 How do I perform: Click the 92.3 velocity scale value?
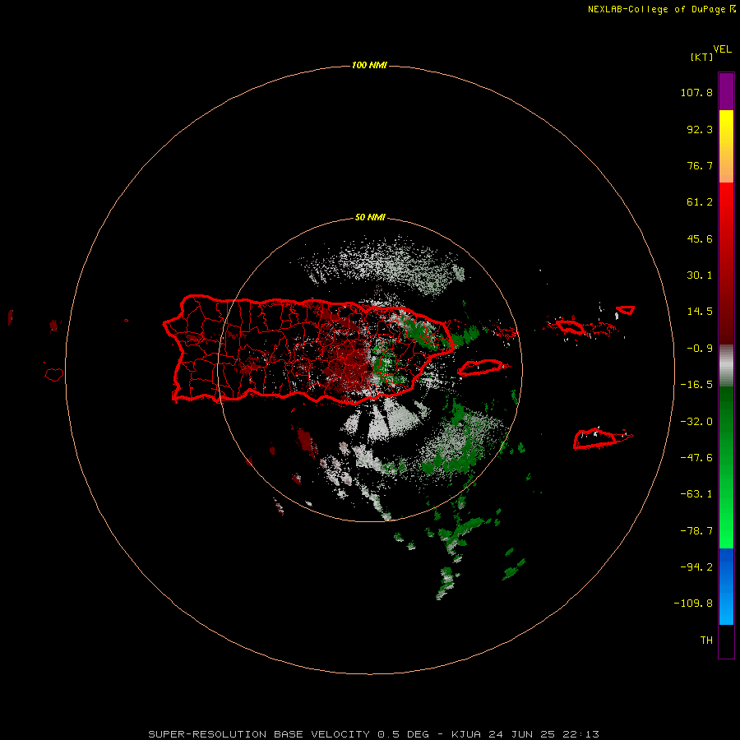pos(700,129)
